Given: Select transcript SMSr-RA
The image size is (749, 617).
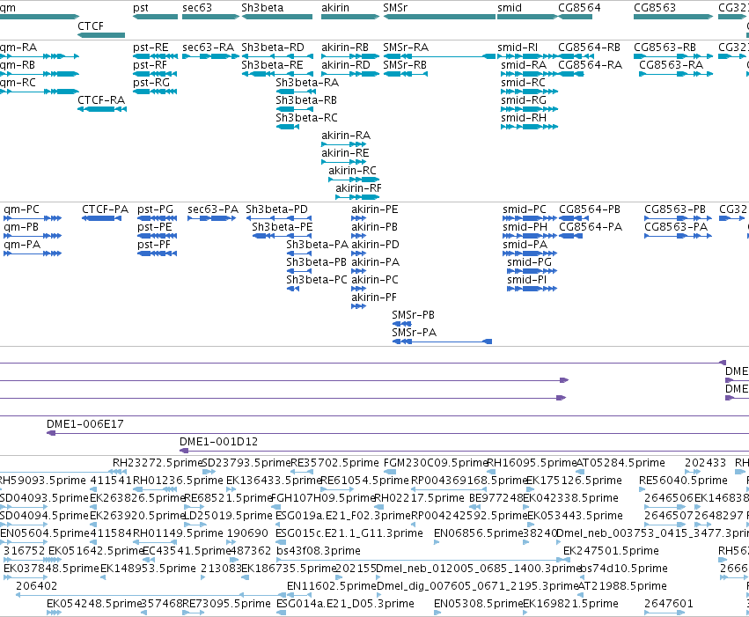Looking at the screenshot, I should [x=439, y=56].
